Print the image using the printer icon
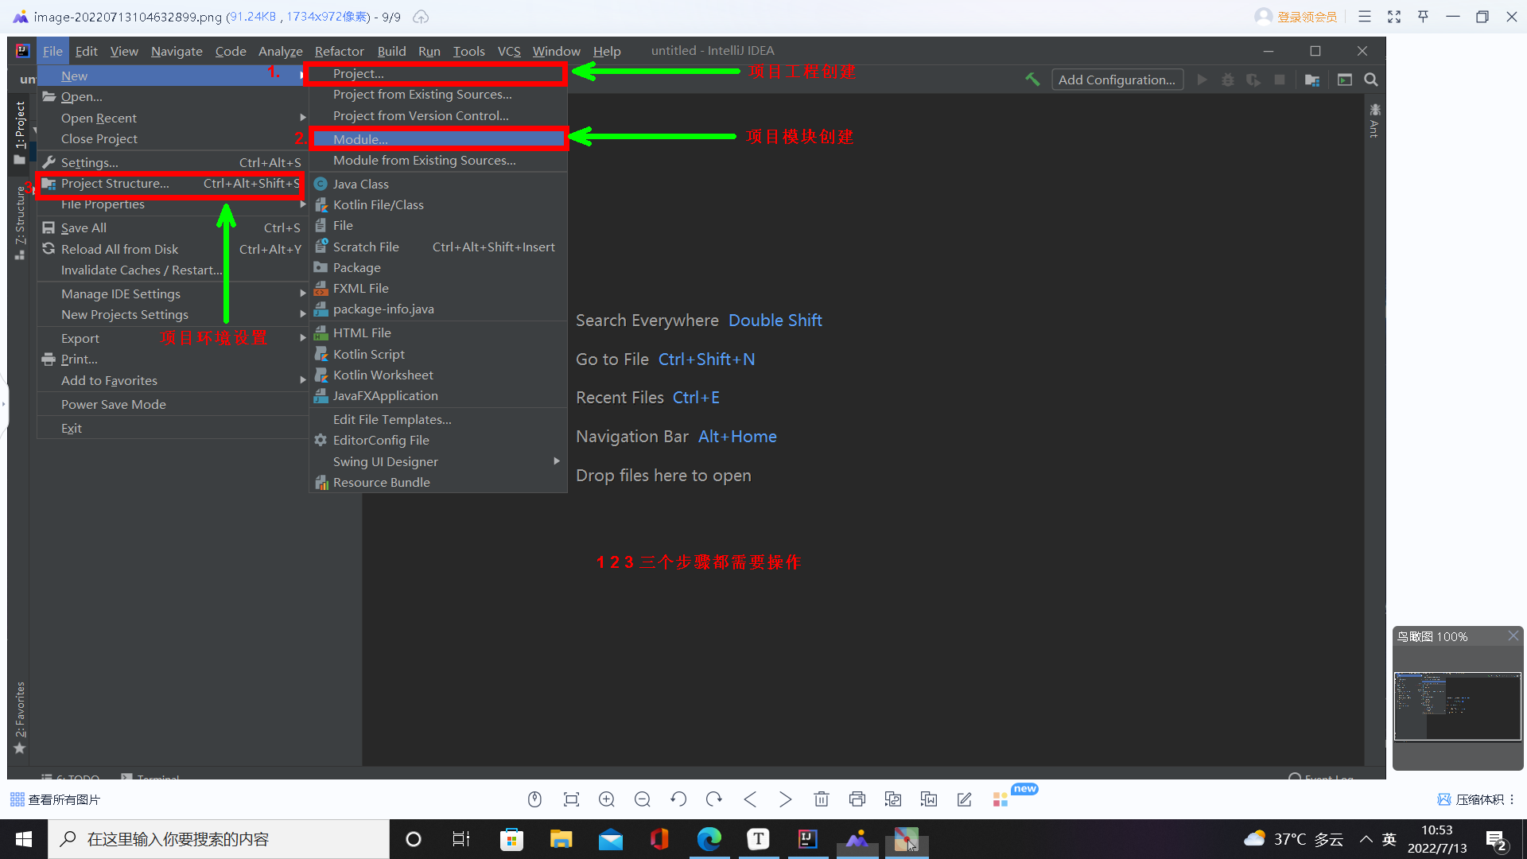The image size is (1527, 859). (857, 799)
